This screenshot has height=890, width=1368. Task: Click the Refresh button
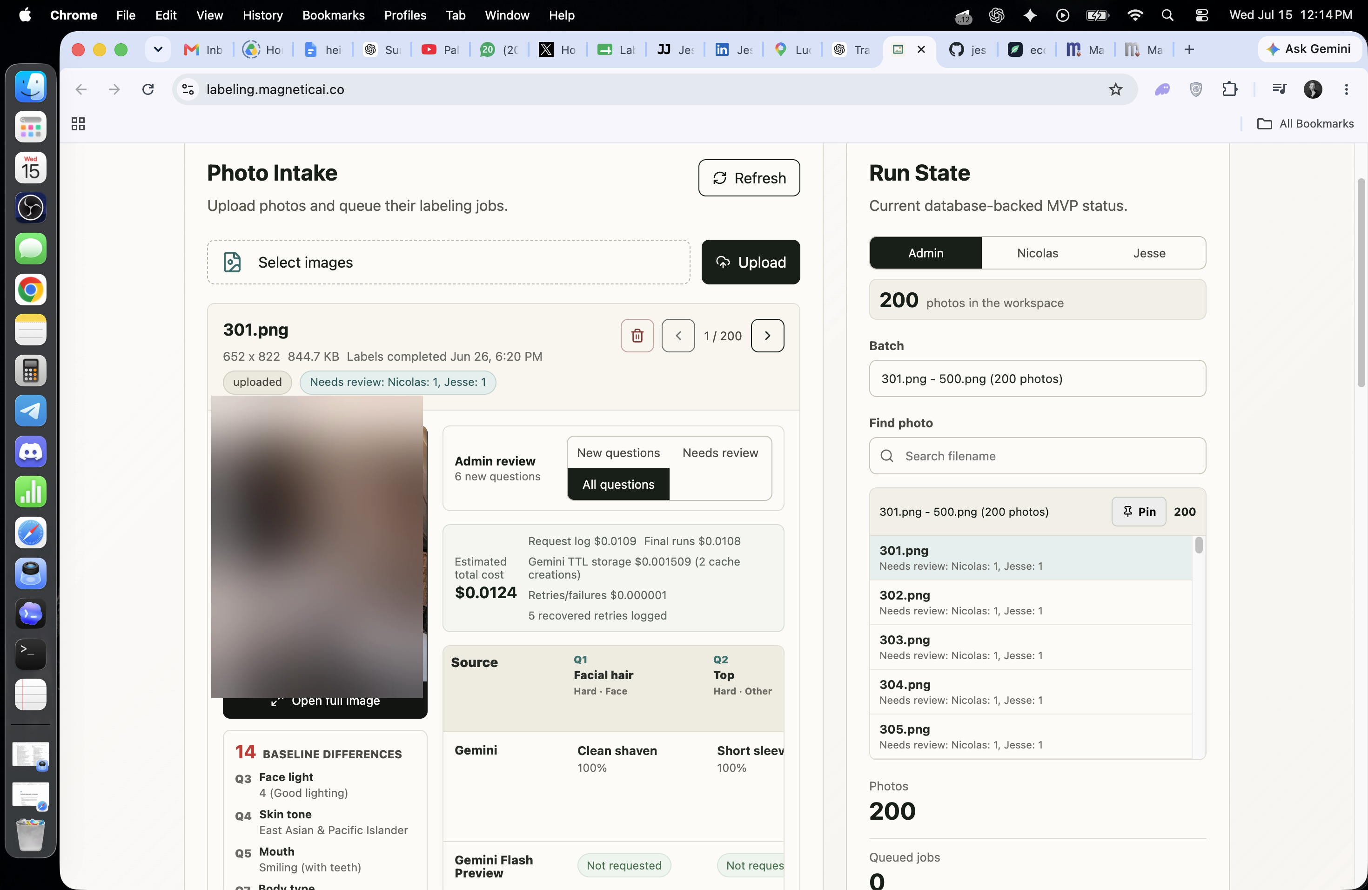[x=749, y=178]
